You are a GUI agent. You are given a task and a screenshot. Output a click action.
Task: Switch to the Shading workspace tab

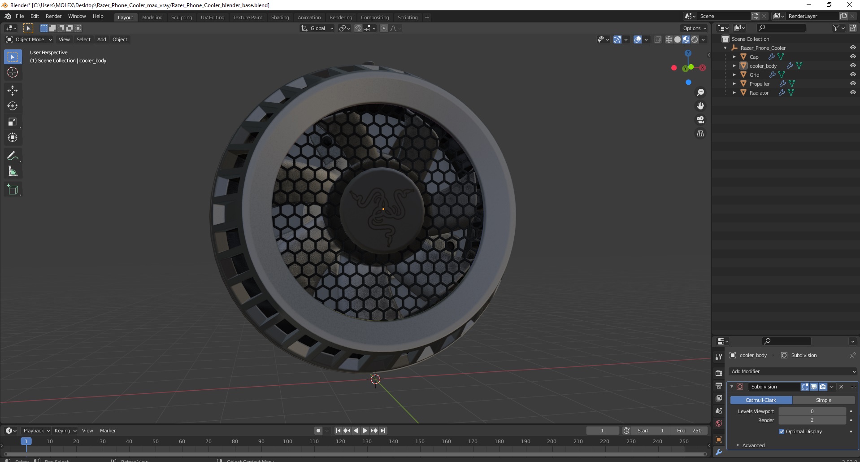pyautogui.click(x=280, y=17)
